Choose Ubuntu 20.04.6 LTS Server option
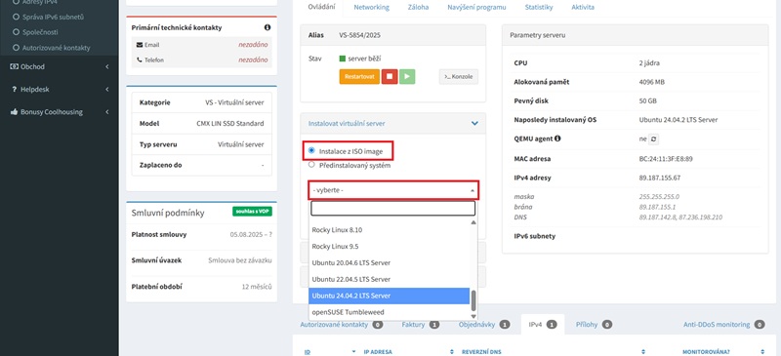 (x=389, y=263)
